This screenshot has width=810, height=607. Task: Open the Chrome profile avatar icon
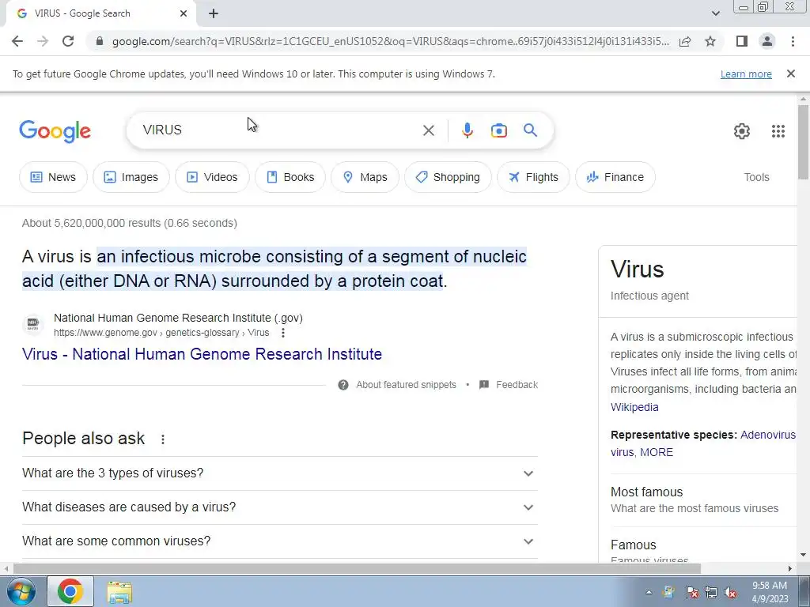coord(767,41)
